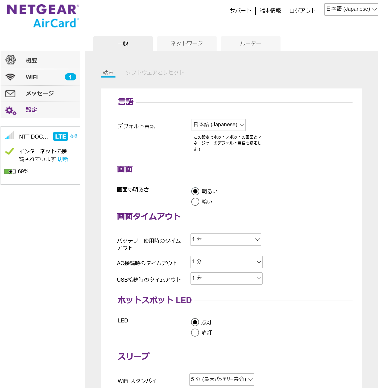Click the overview (概要) globe icon
Image resolution: width=381 pixels, height=388 pixels.
11,60
